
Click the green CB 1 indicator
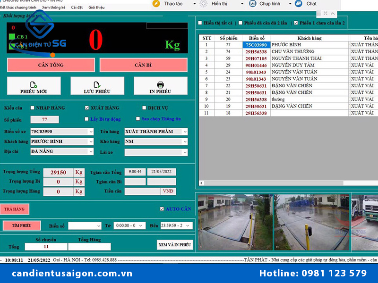pos(12,37)
